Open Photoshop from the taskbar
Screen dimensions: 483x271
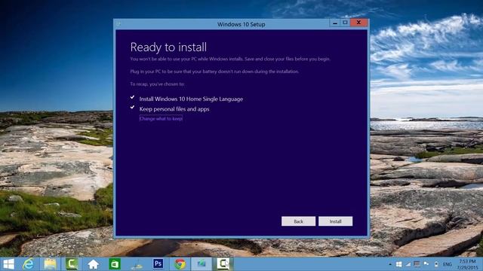[x=158, y=263]
